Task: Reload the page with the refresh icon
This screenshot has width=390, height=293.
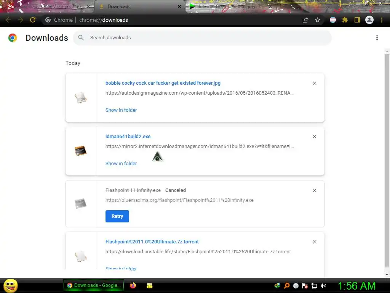Action: [x=33, y=20]
